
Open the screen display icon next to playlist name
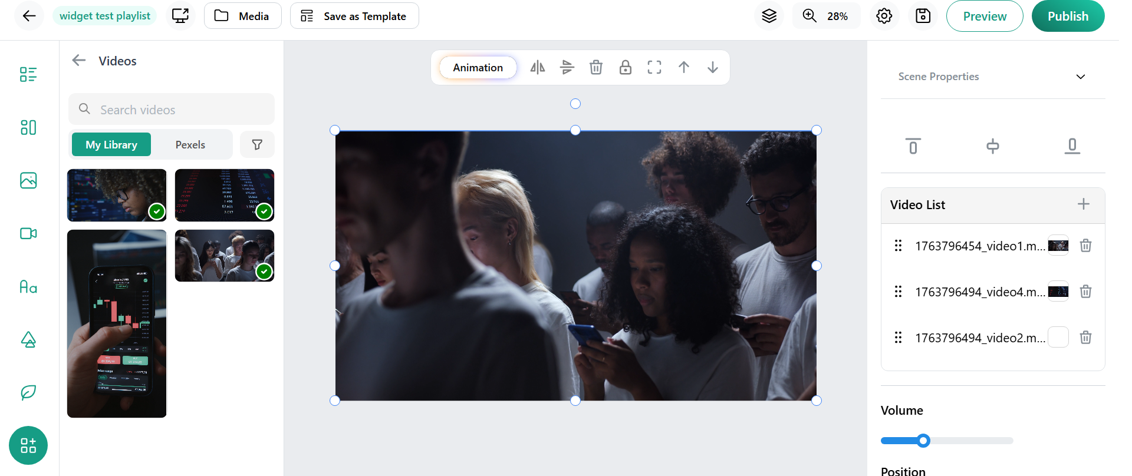click(180, 16)
